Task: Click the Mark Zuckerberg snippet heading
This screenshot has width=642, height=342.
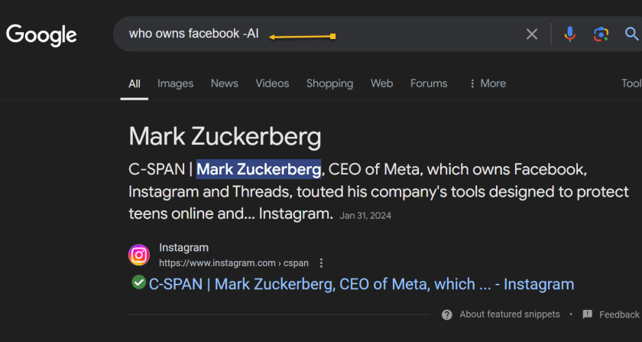Action: coord(225,137)
